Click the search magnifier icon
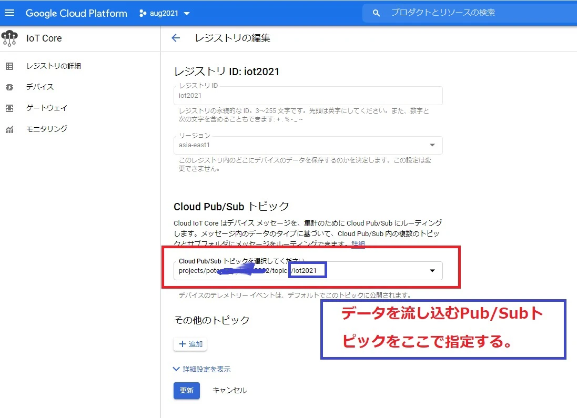Viewport: 577px width, 418px height. (376, 13)
